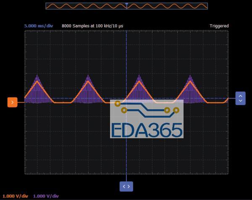The height and width of the screenshot is (200, 252).
Task: Adjust the blue trigger level handle
Action: tap(240, 98)
